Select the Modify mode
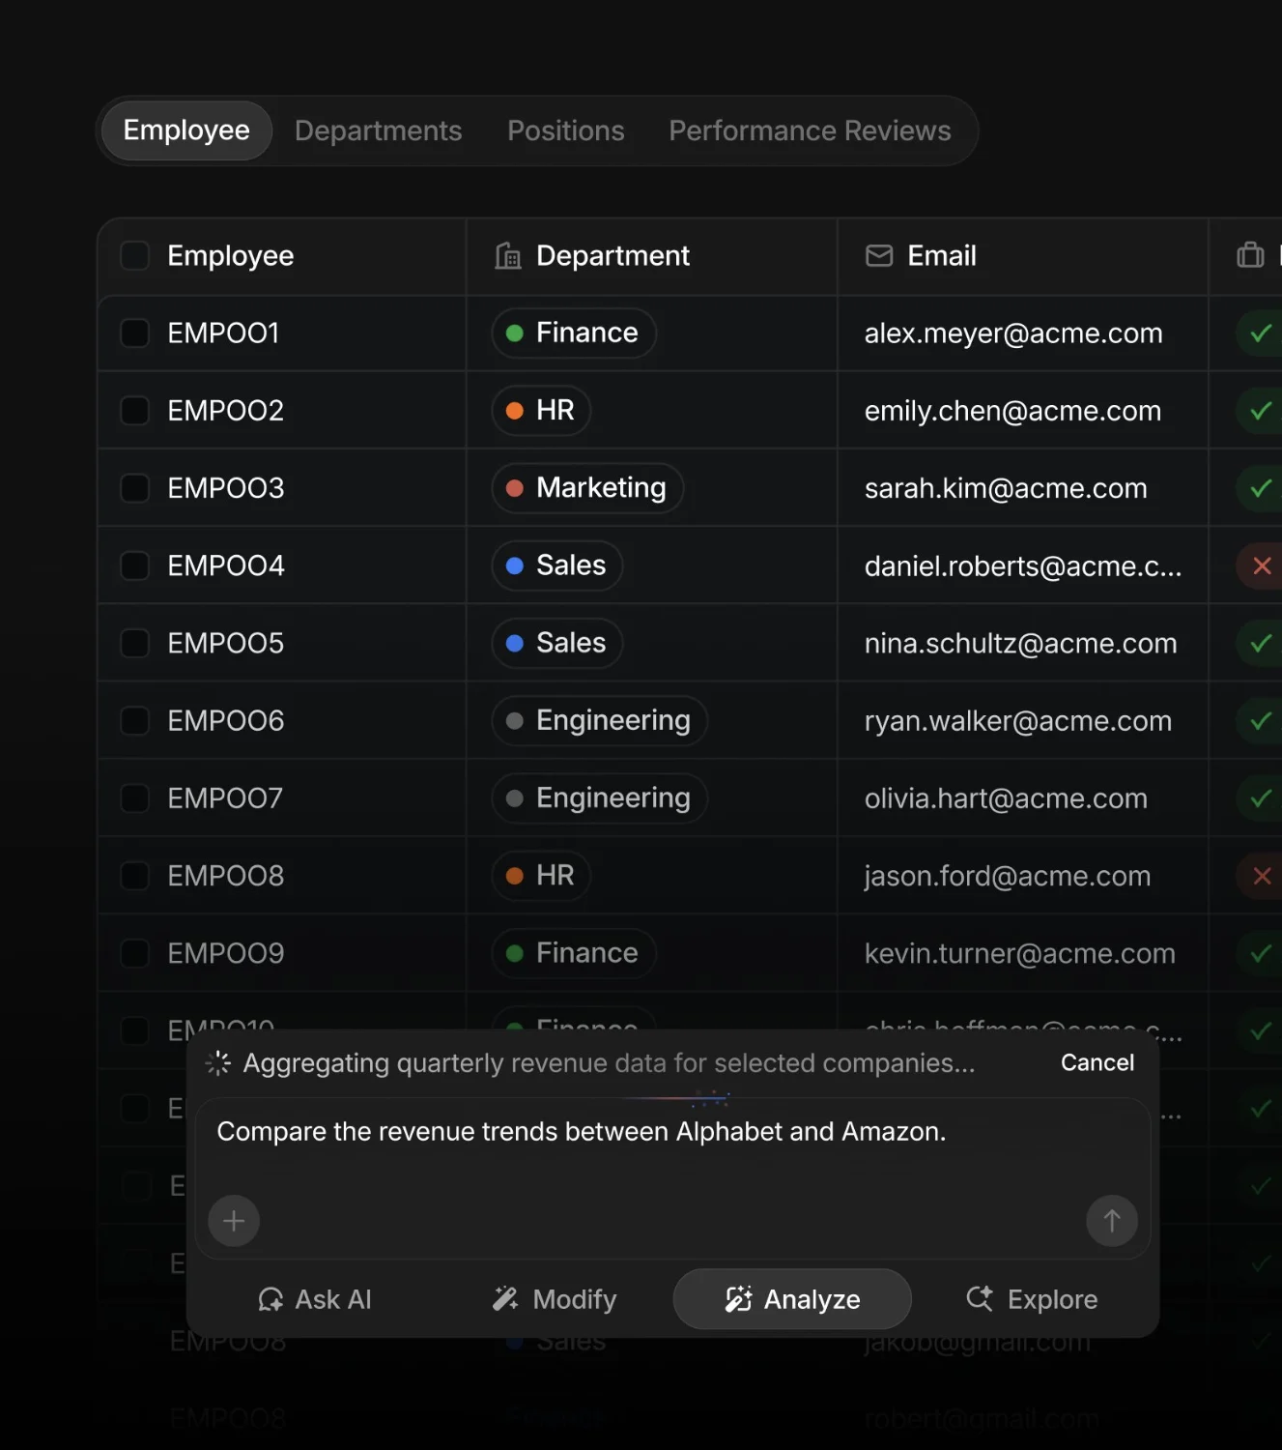 point(555,1299)
